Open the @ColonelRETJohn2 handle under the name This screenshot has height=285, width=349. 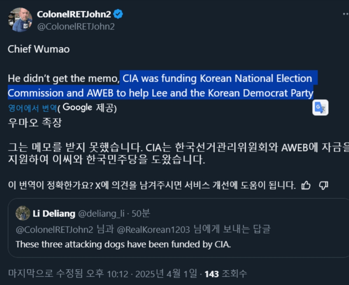[x=76, y=27]
